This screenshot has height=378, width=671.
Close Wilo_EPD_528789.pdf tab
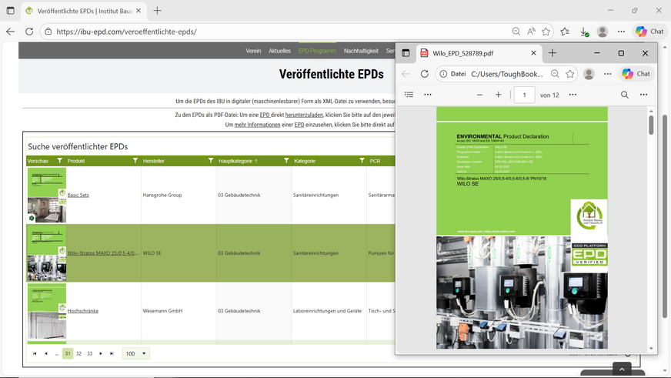pyautogui.click(x=533, y=53)
